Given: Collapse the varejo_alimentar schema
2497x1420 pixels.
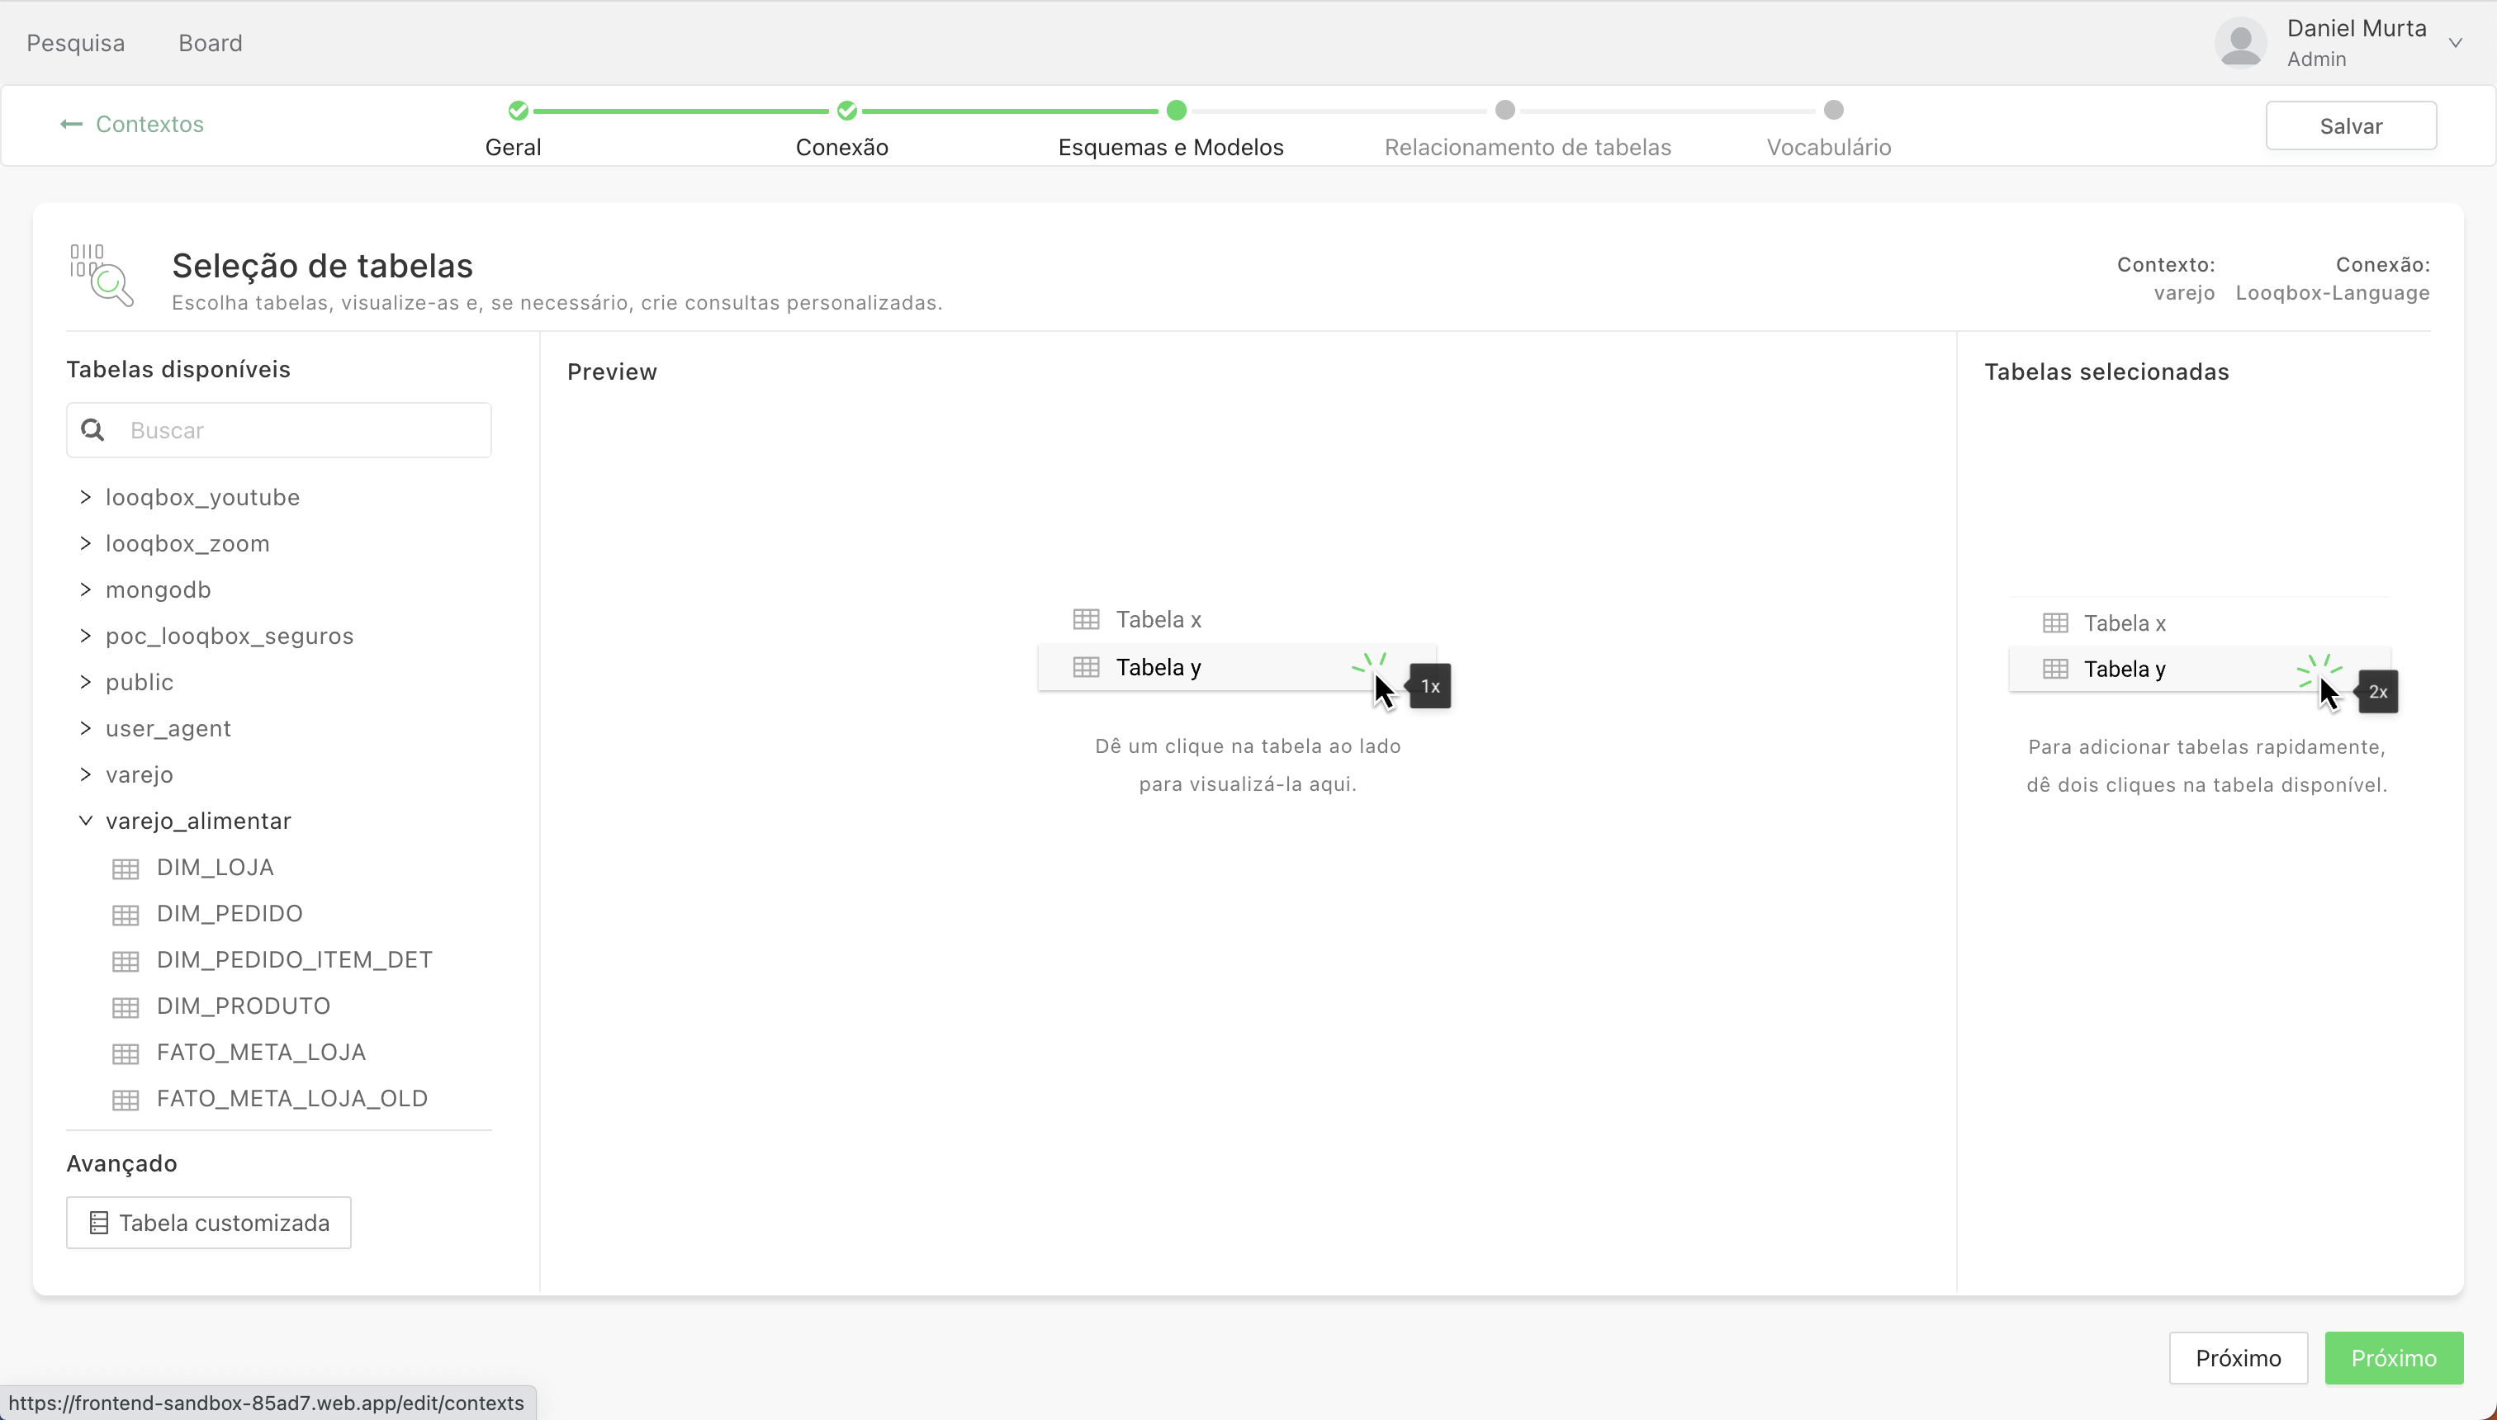Looking at the screenshot, I should 86,821.
